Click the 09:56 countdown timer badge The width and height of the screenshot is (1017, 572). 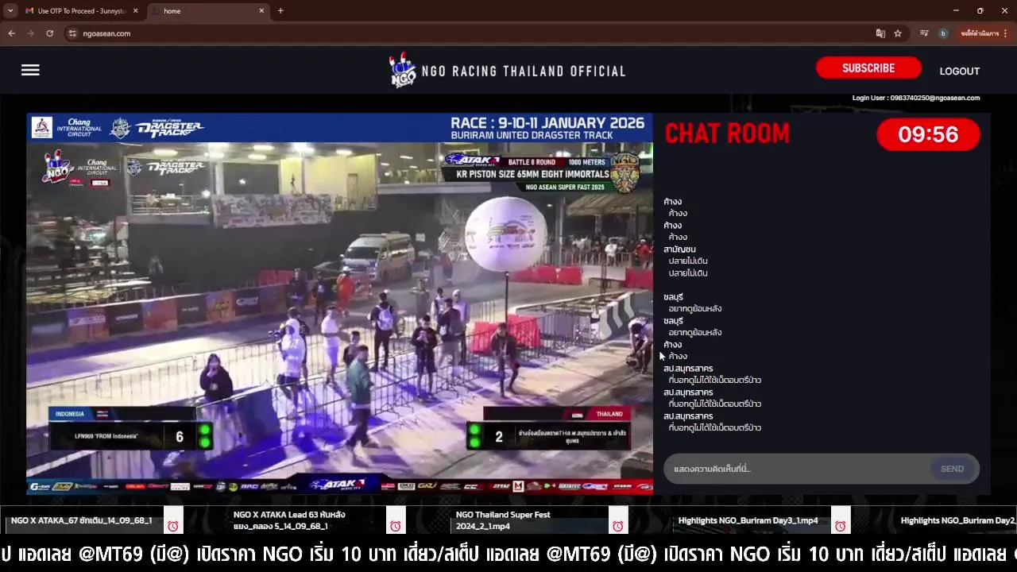[x=928, y=134]
